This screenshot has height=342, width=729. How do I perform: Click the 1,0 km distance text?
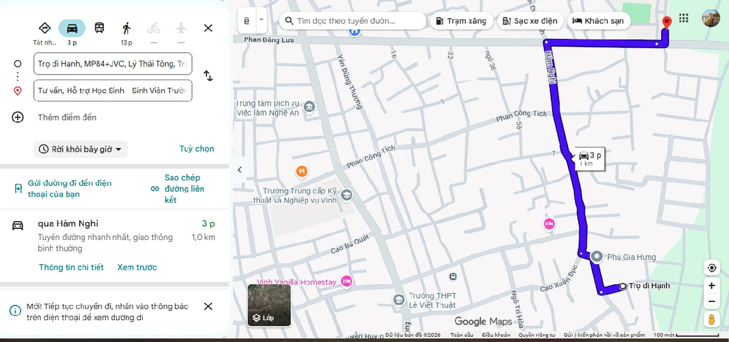pyautogui.click(x=203, y=238)
